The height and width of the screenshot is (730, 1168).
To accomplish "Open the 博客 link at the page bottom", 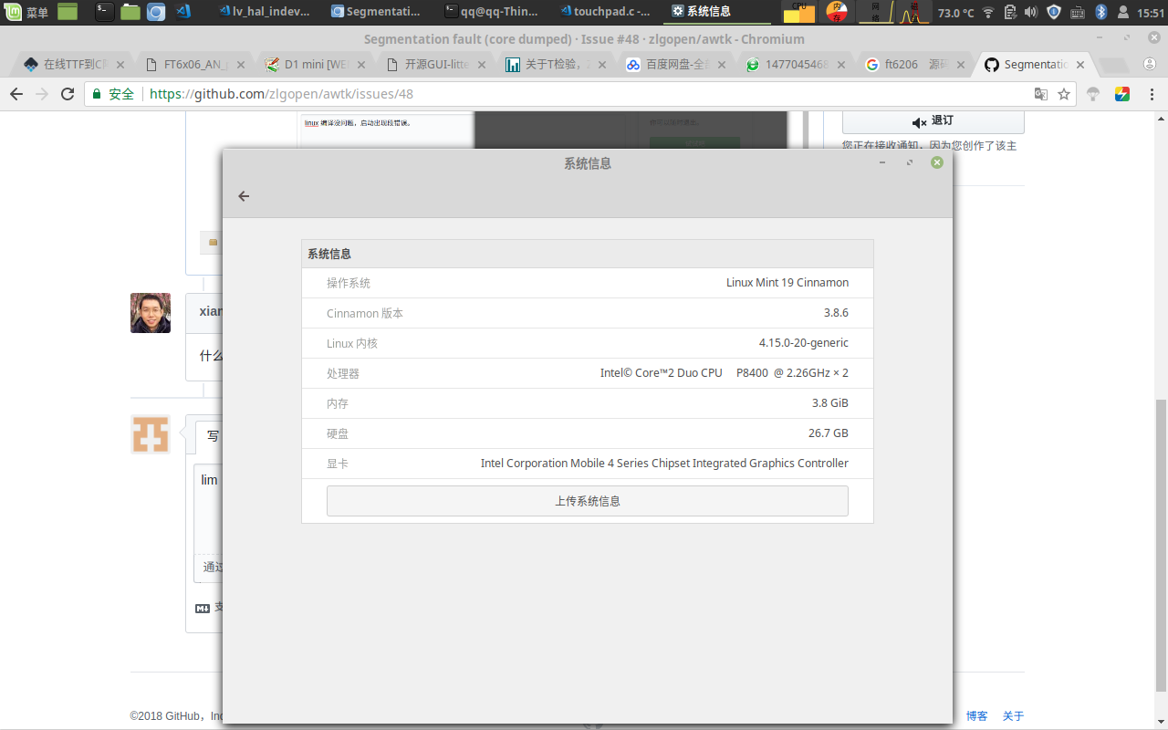I will click(x=976, y=715).
